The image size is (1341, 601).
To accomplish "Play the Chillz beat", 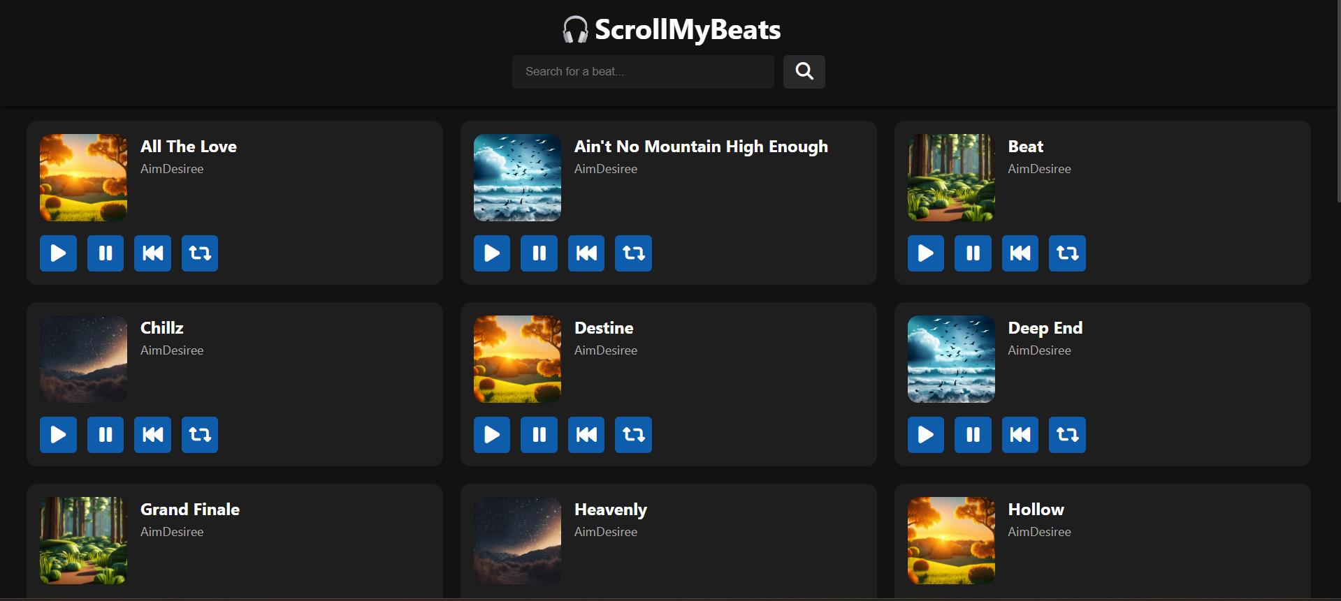I will 58,435.
